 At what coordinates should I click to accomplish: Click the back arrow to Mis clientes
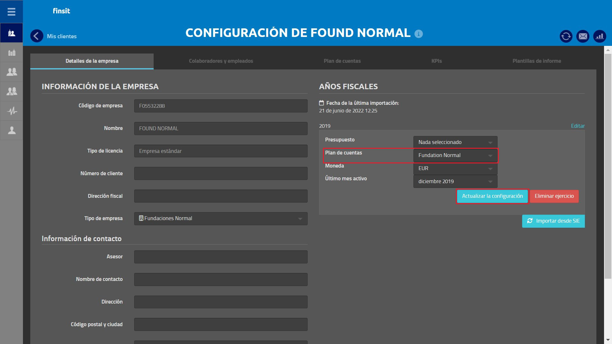pos(37,36)
